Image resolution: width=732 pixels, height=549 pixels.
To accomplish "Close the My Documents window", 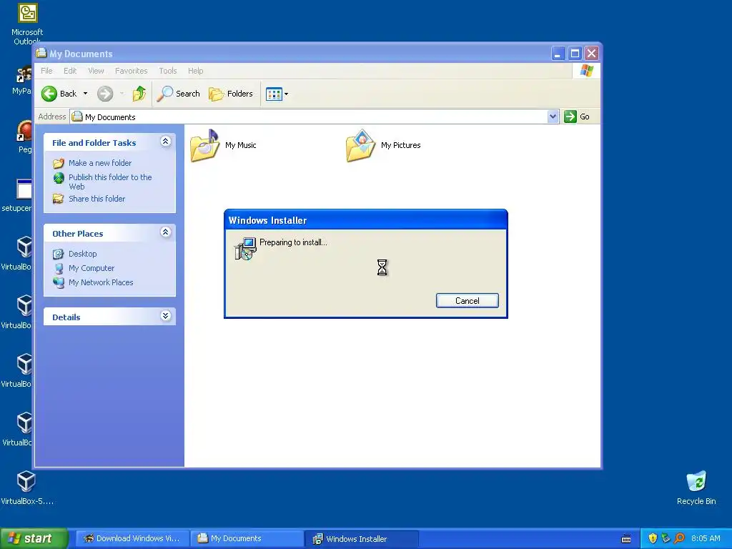I will tap(591, 54).
